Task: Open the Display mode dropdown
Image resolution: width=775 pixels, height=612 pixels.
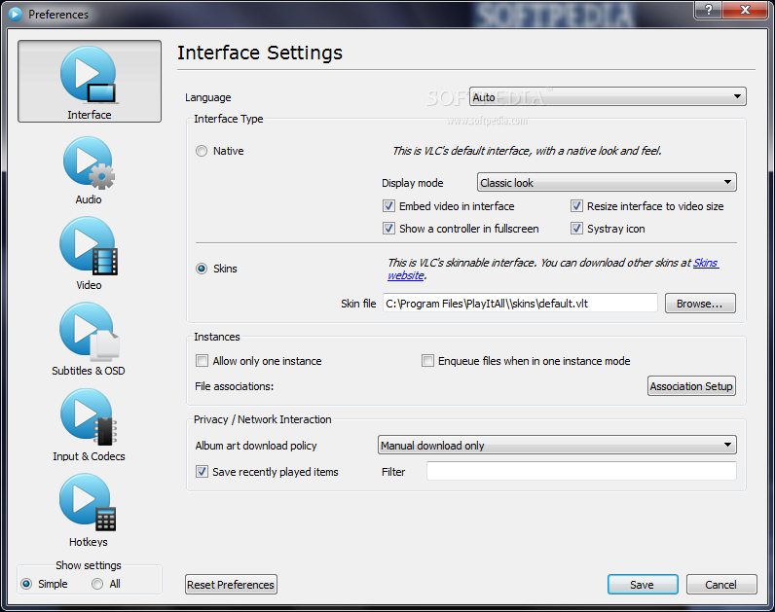Action: click(606, 182)
